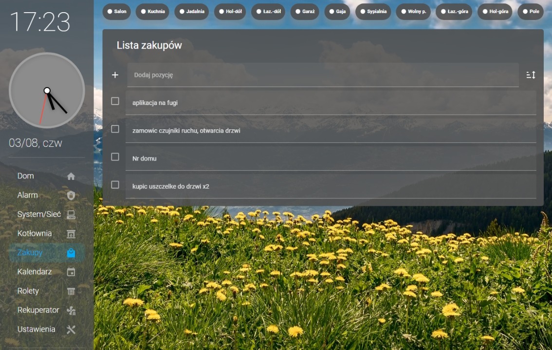Screen dimensions: 552x350
Task: Open the Kotłownia menu label
Action: coord(35,233)
